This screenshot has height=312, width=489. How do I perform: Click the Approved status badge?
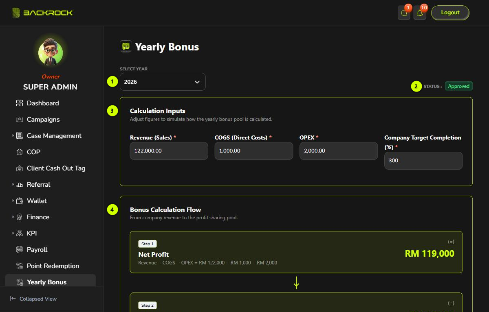point(459,86)
